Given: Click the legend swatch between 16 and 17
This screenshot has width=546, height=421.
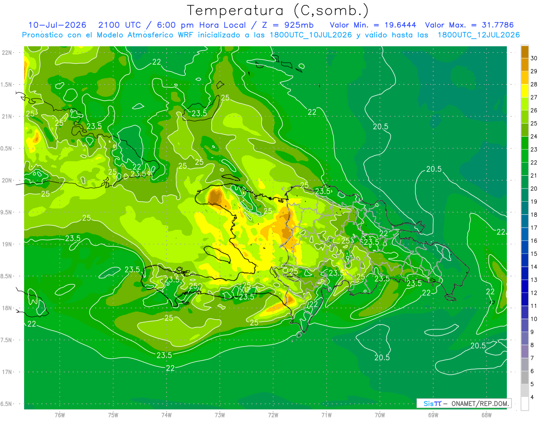Looking at the screenshot, I should pyautogui.click(x=525, y=234).
